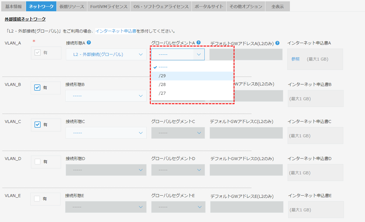Open help icon for デフォルトGWアドレスA
The image size is (365, 222).
click(x=277, y=43)
